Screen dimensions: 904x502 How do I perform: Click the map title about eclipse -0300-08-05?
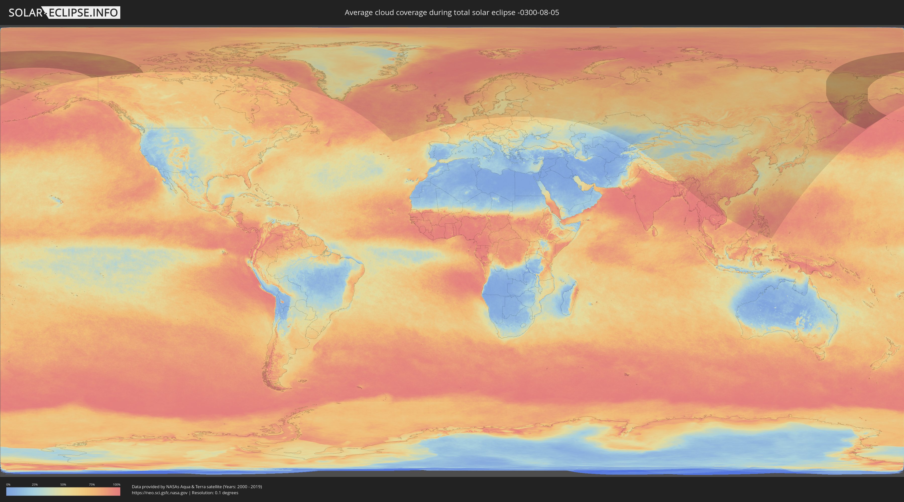click(452, 13)
